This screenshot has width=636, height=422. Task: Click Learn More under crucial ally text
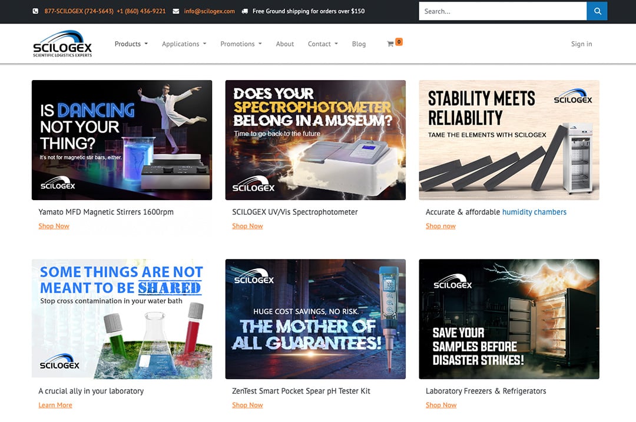pos(55,405)
